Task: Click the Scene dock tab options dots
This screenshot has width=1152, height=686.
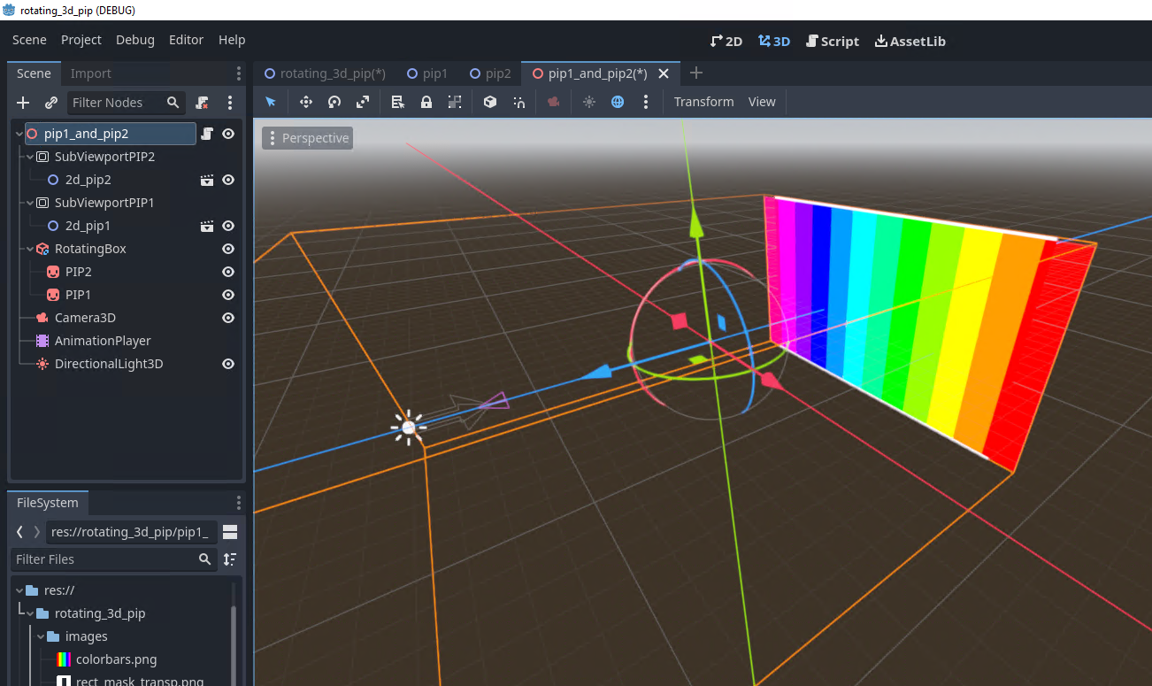Action: click(x=238, y=73)
